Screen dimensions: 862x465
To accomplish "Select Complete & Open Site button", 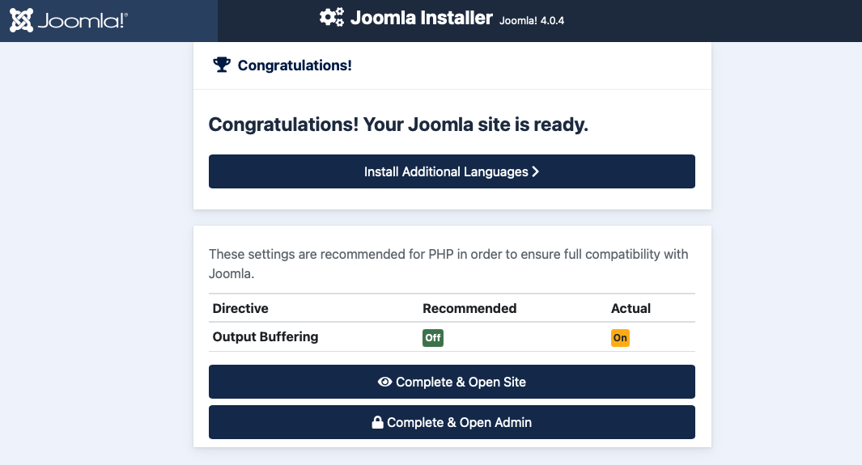I will (452, 382).
